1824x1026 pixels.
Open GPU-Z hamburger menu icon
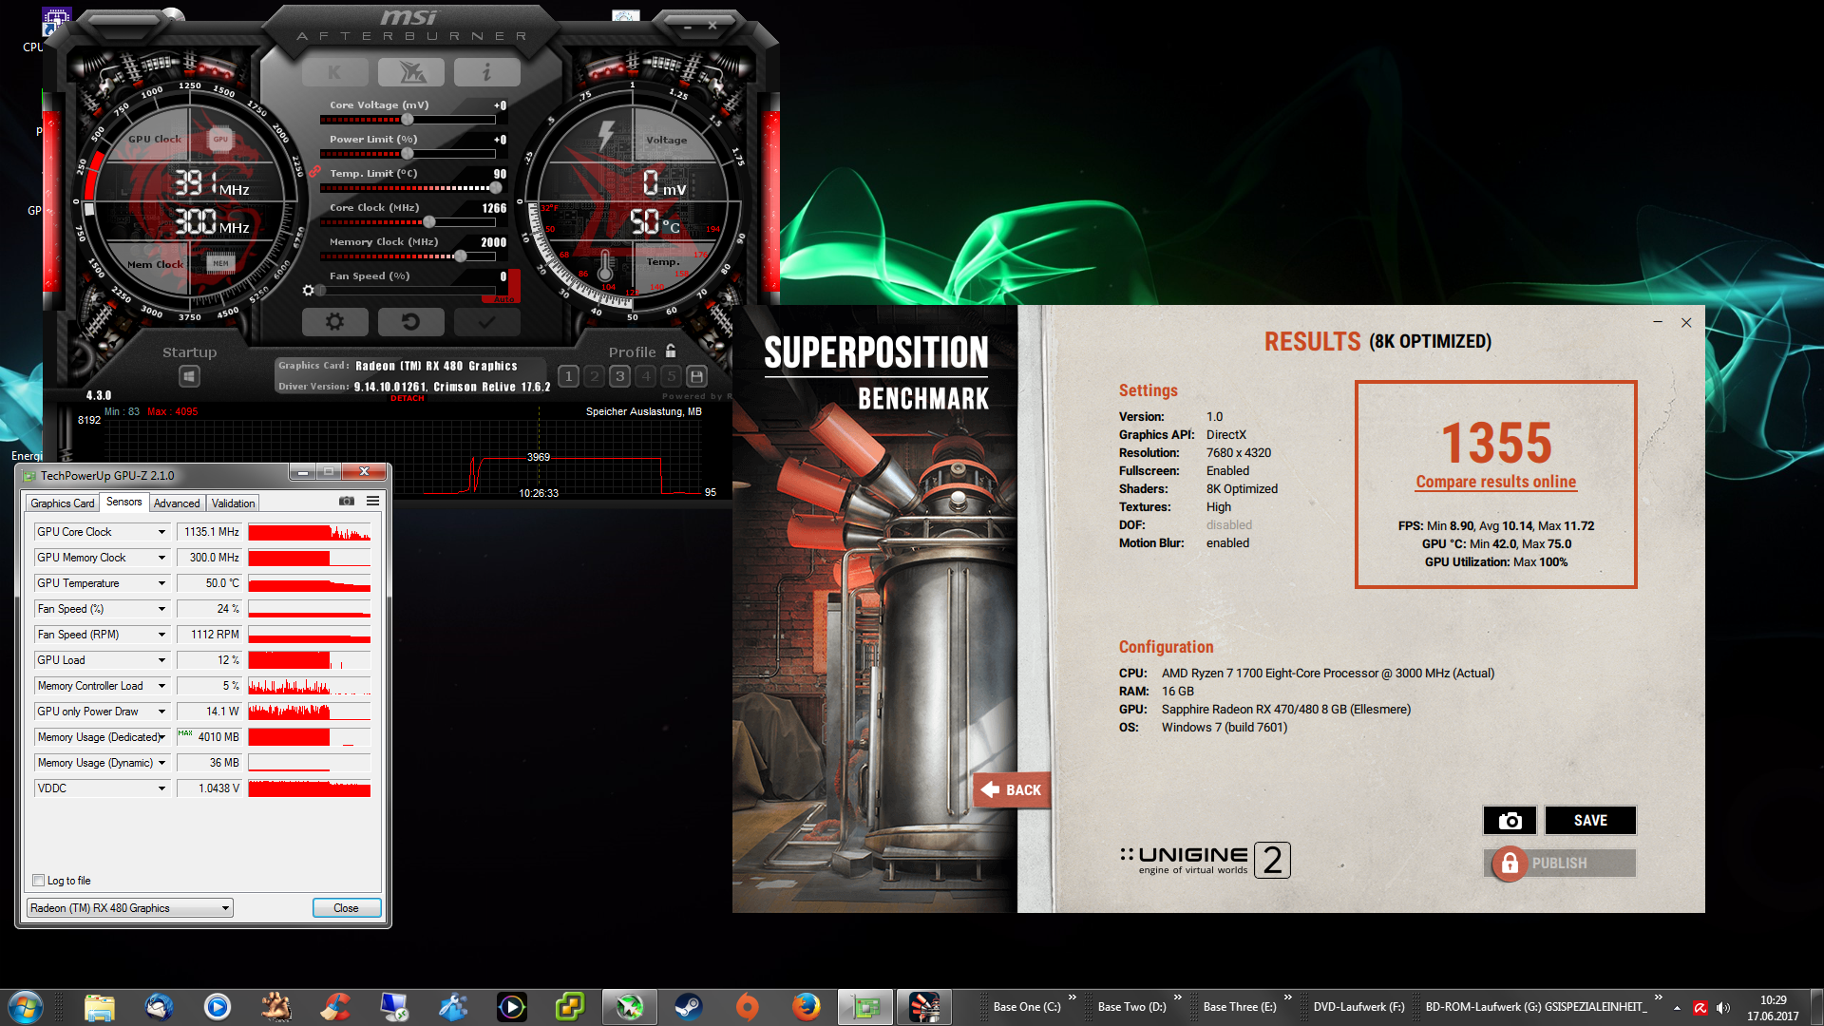pyautogui.click(x=373, y=501)
